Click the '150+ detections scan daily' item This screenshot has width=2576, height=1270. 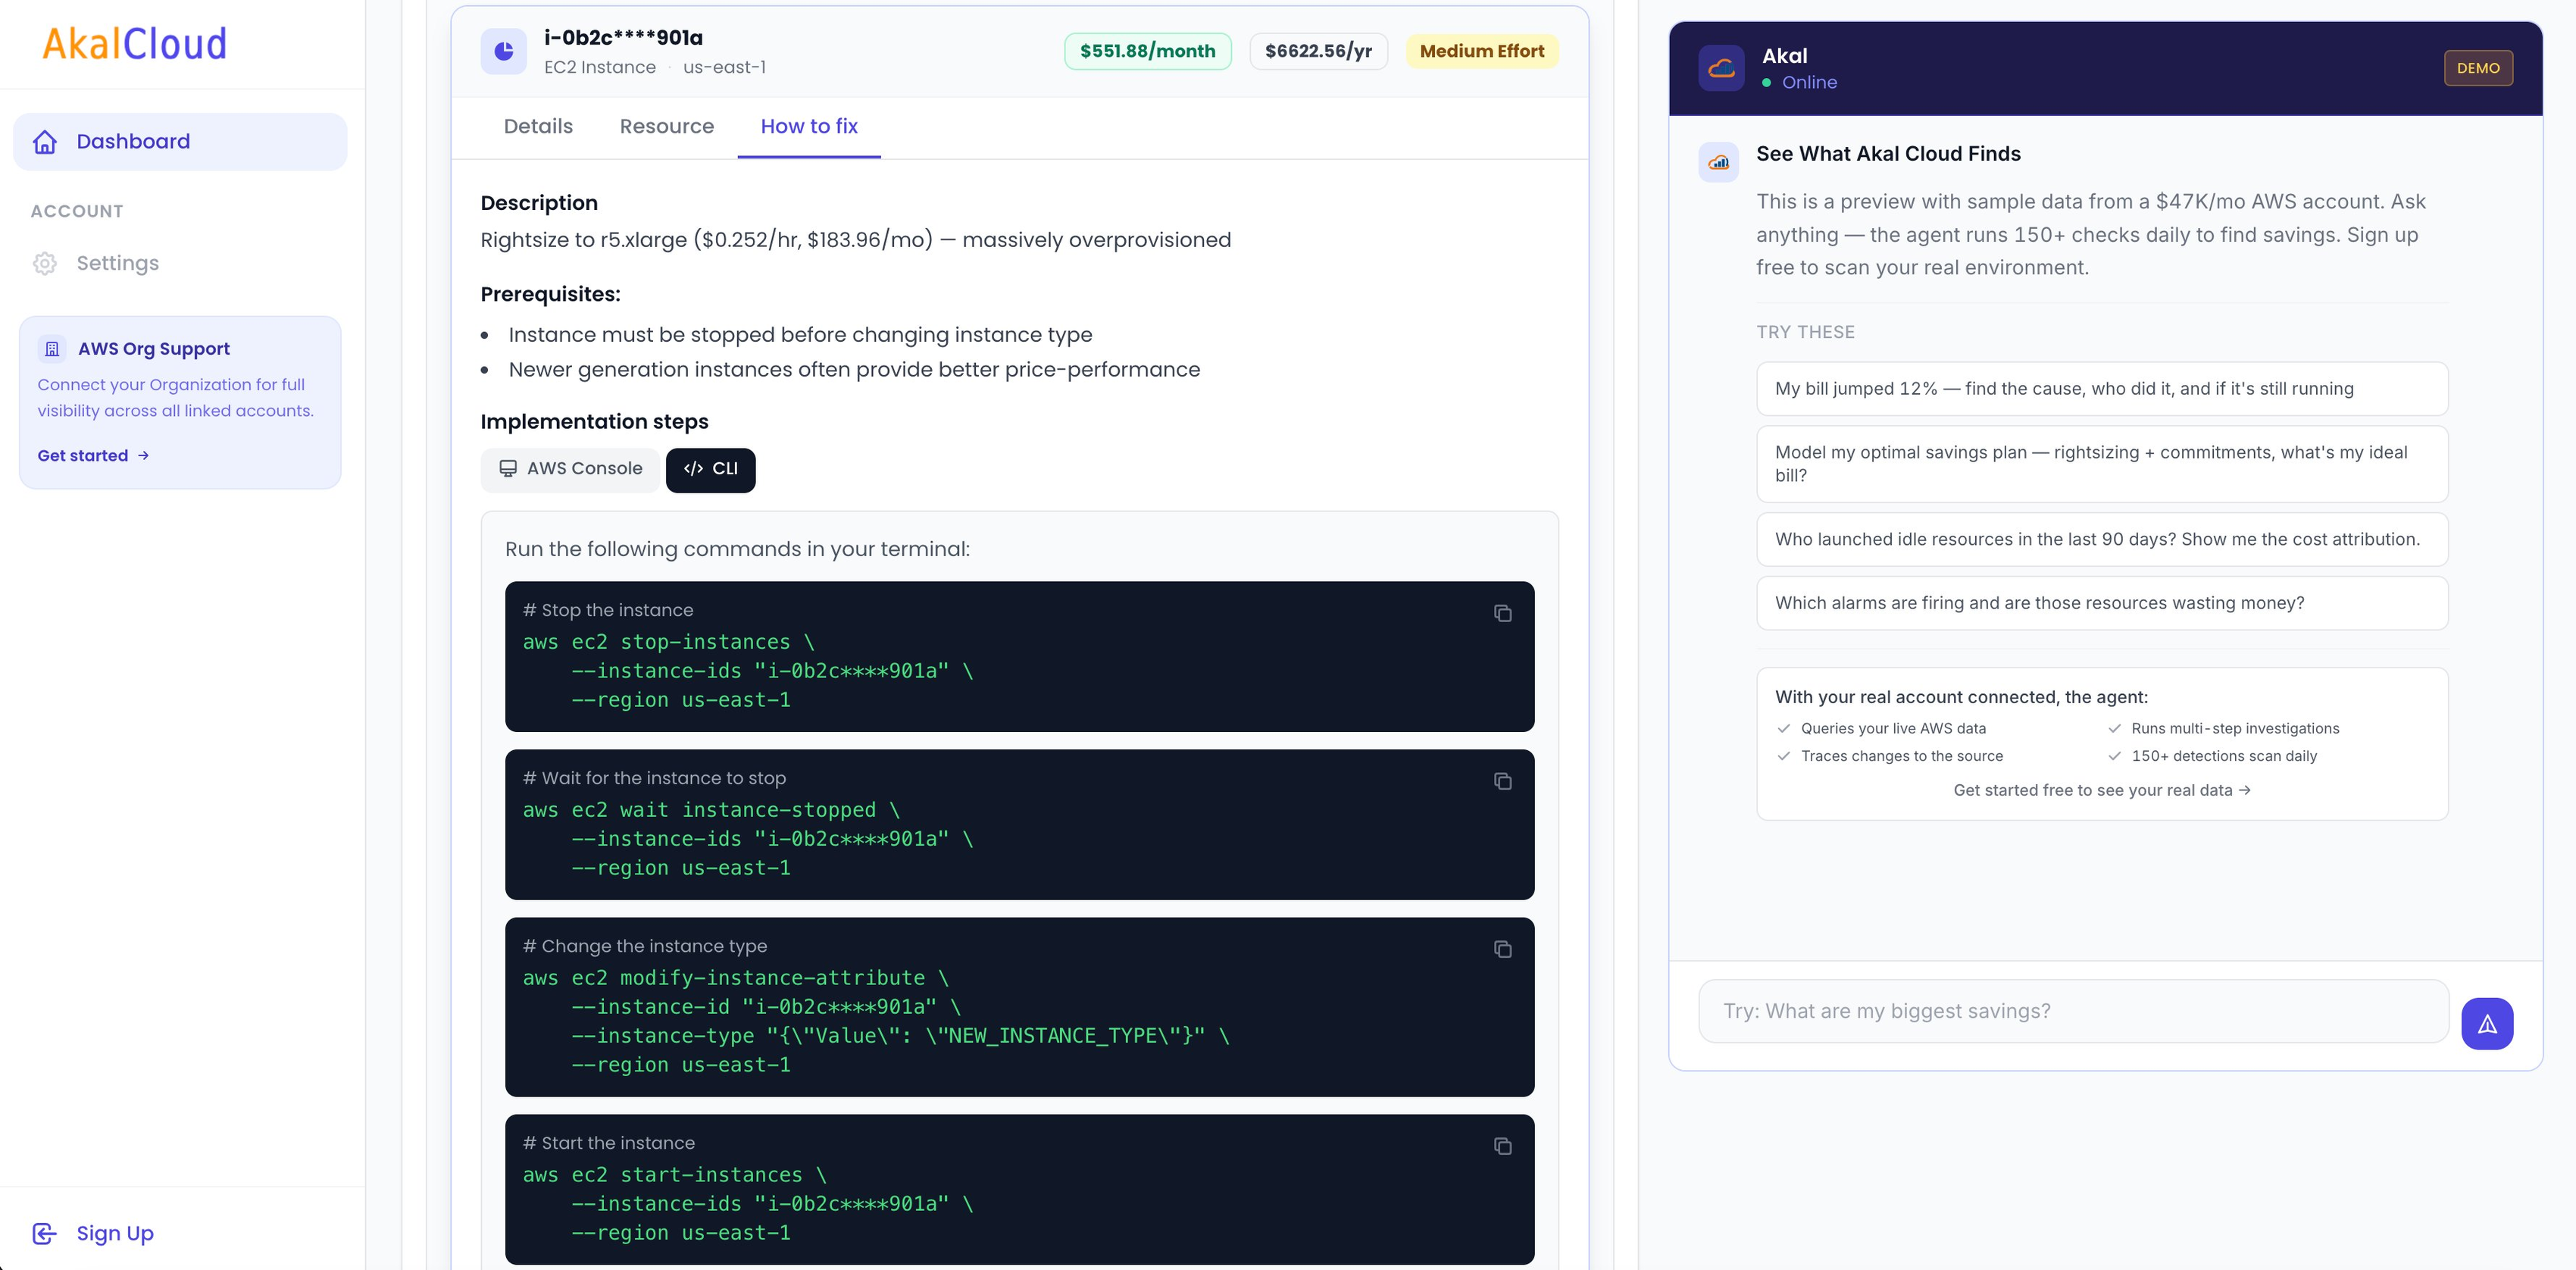pos(2224,756)
